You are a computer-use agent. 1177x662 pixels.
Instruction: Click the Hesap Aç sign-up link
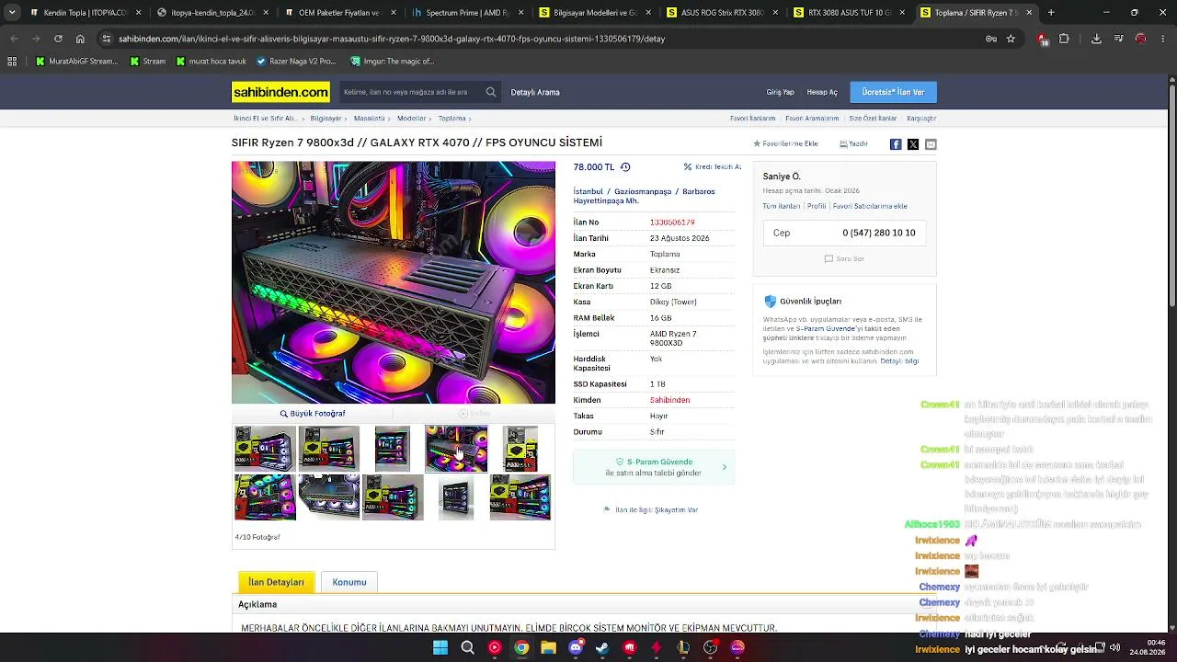[x=822, y=92]
